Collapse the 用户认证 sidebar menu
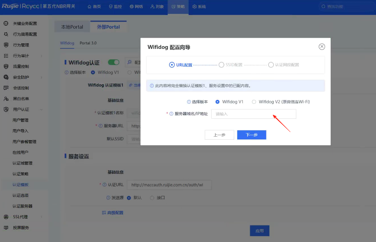The width and height of the screenshot is (376, 242). coord(42,110)
